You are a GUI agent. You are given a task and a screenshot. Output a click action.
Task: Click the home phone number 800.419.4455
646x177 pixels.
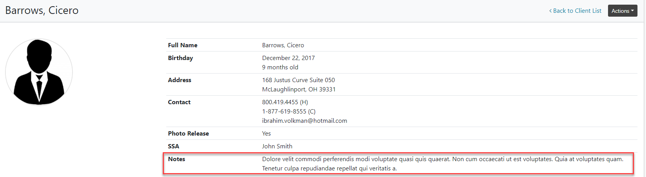point(280,102)
